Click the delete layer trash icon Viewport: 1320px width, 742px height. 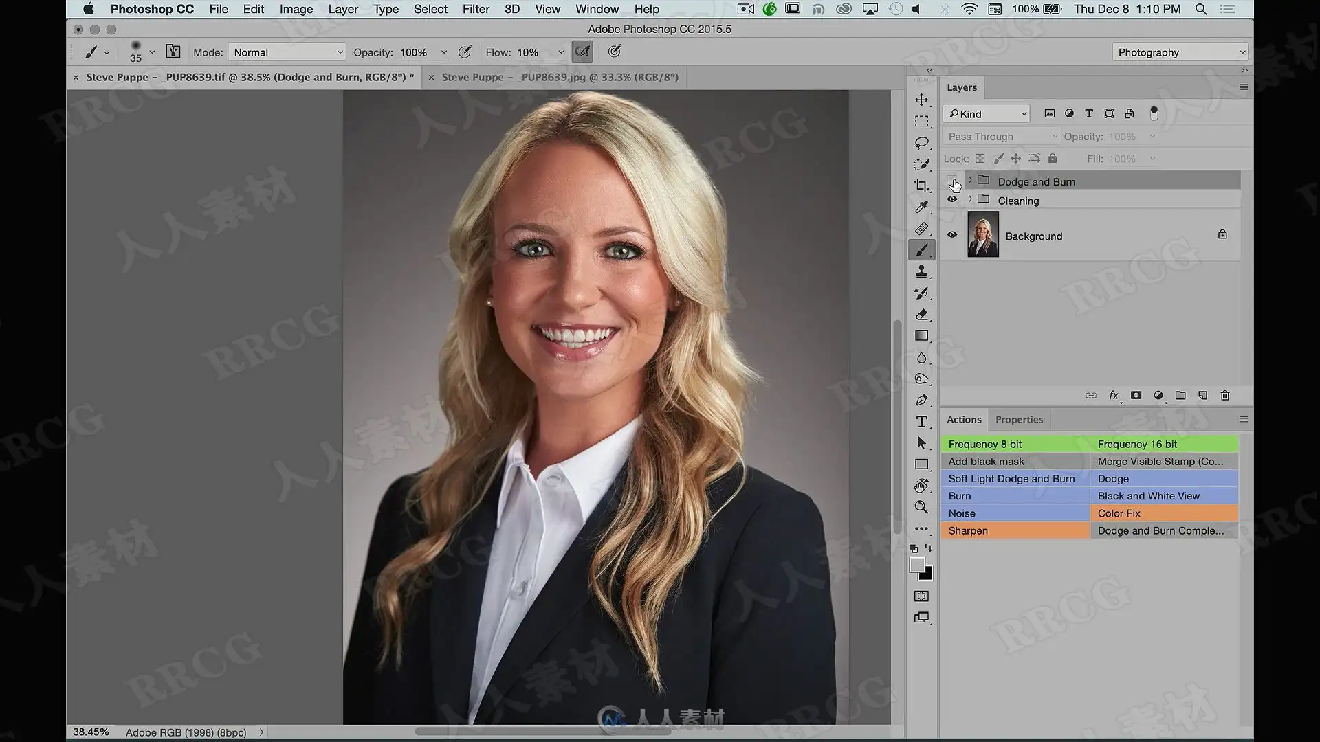1224,396
